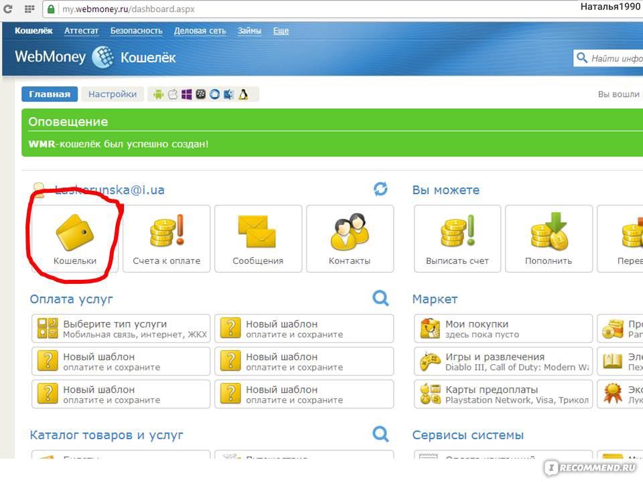Click the blue round browser icon
The image size is (643, 482).
[214, 94]
